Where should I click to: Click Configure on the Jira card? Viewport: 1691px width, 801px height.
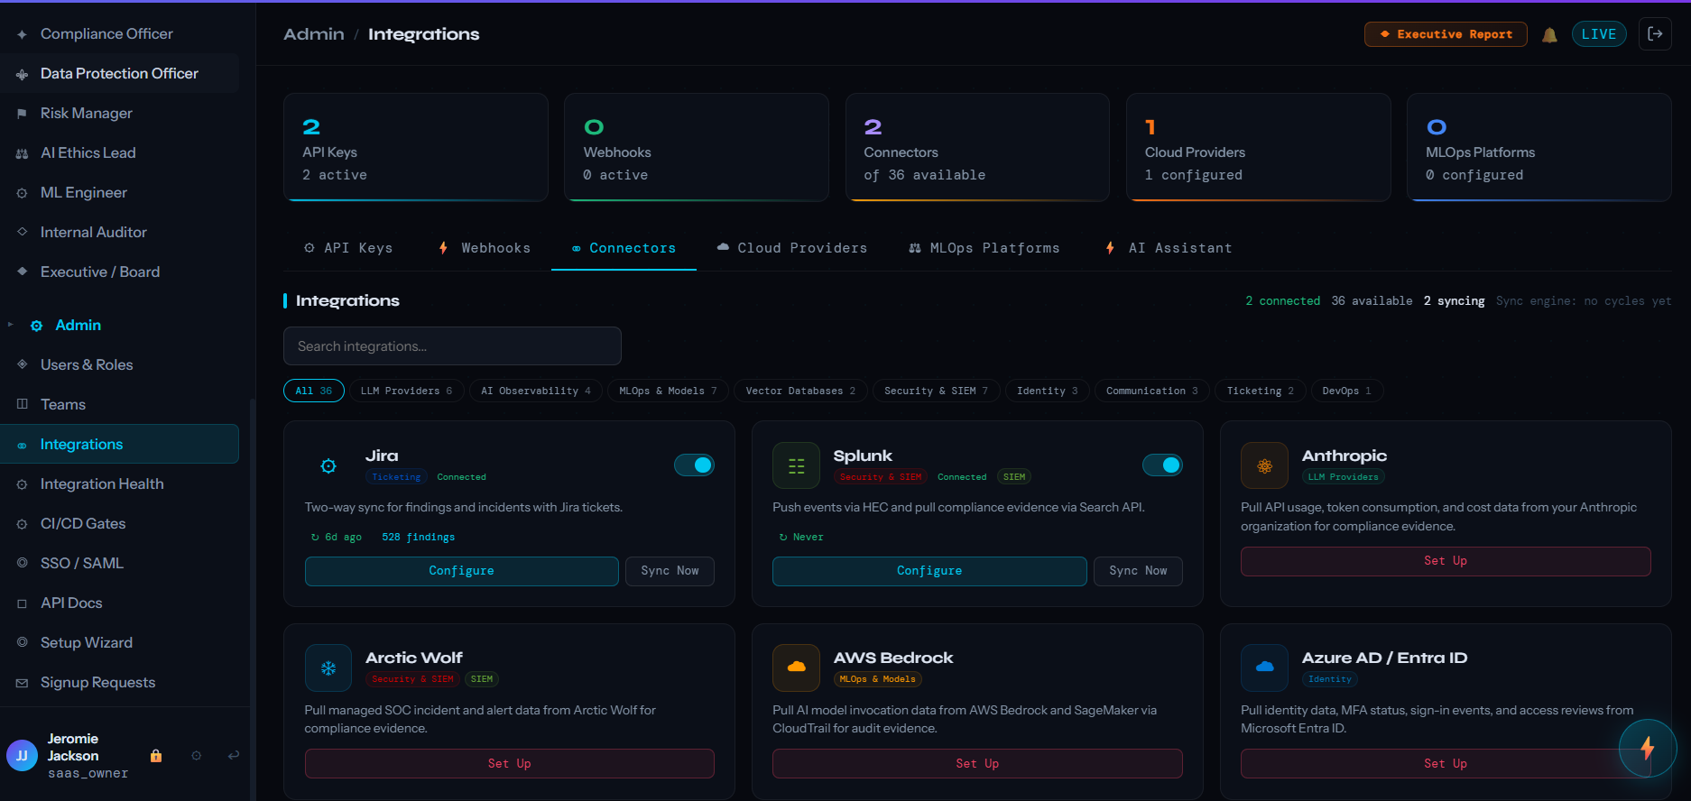461,571
